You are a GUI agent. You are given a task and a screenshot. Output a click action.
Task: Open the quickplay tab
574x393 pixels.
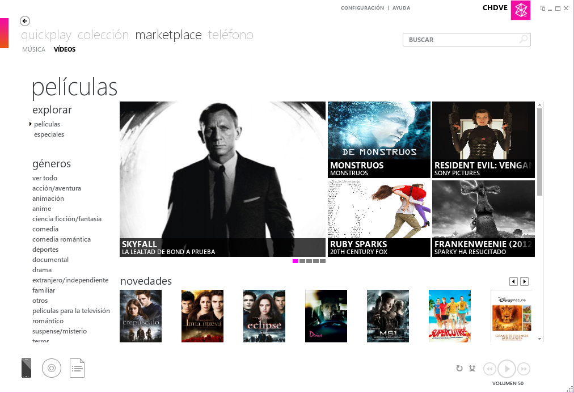[46, 35]
